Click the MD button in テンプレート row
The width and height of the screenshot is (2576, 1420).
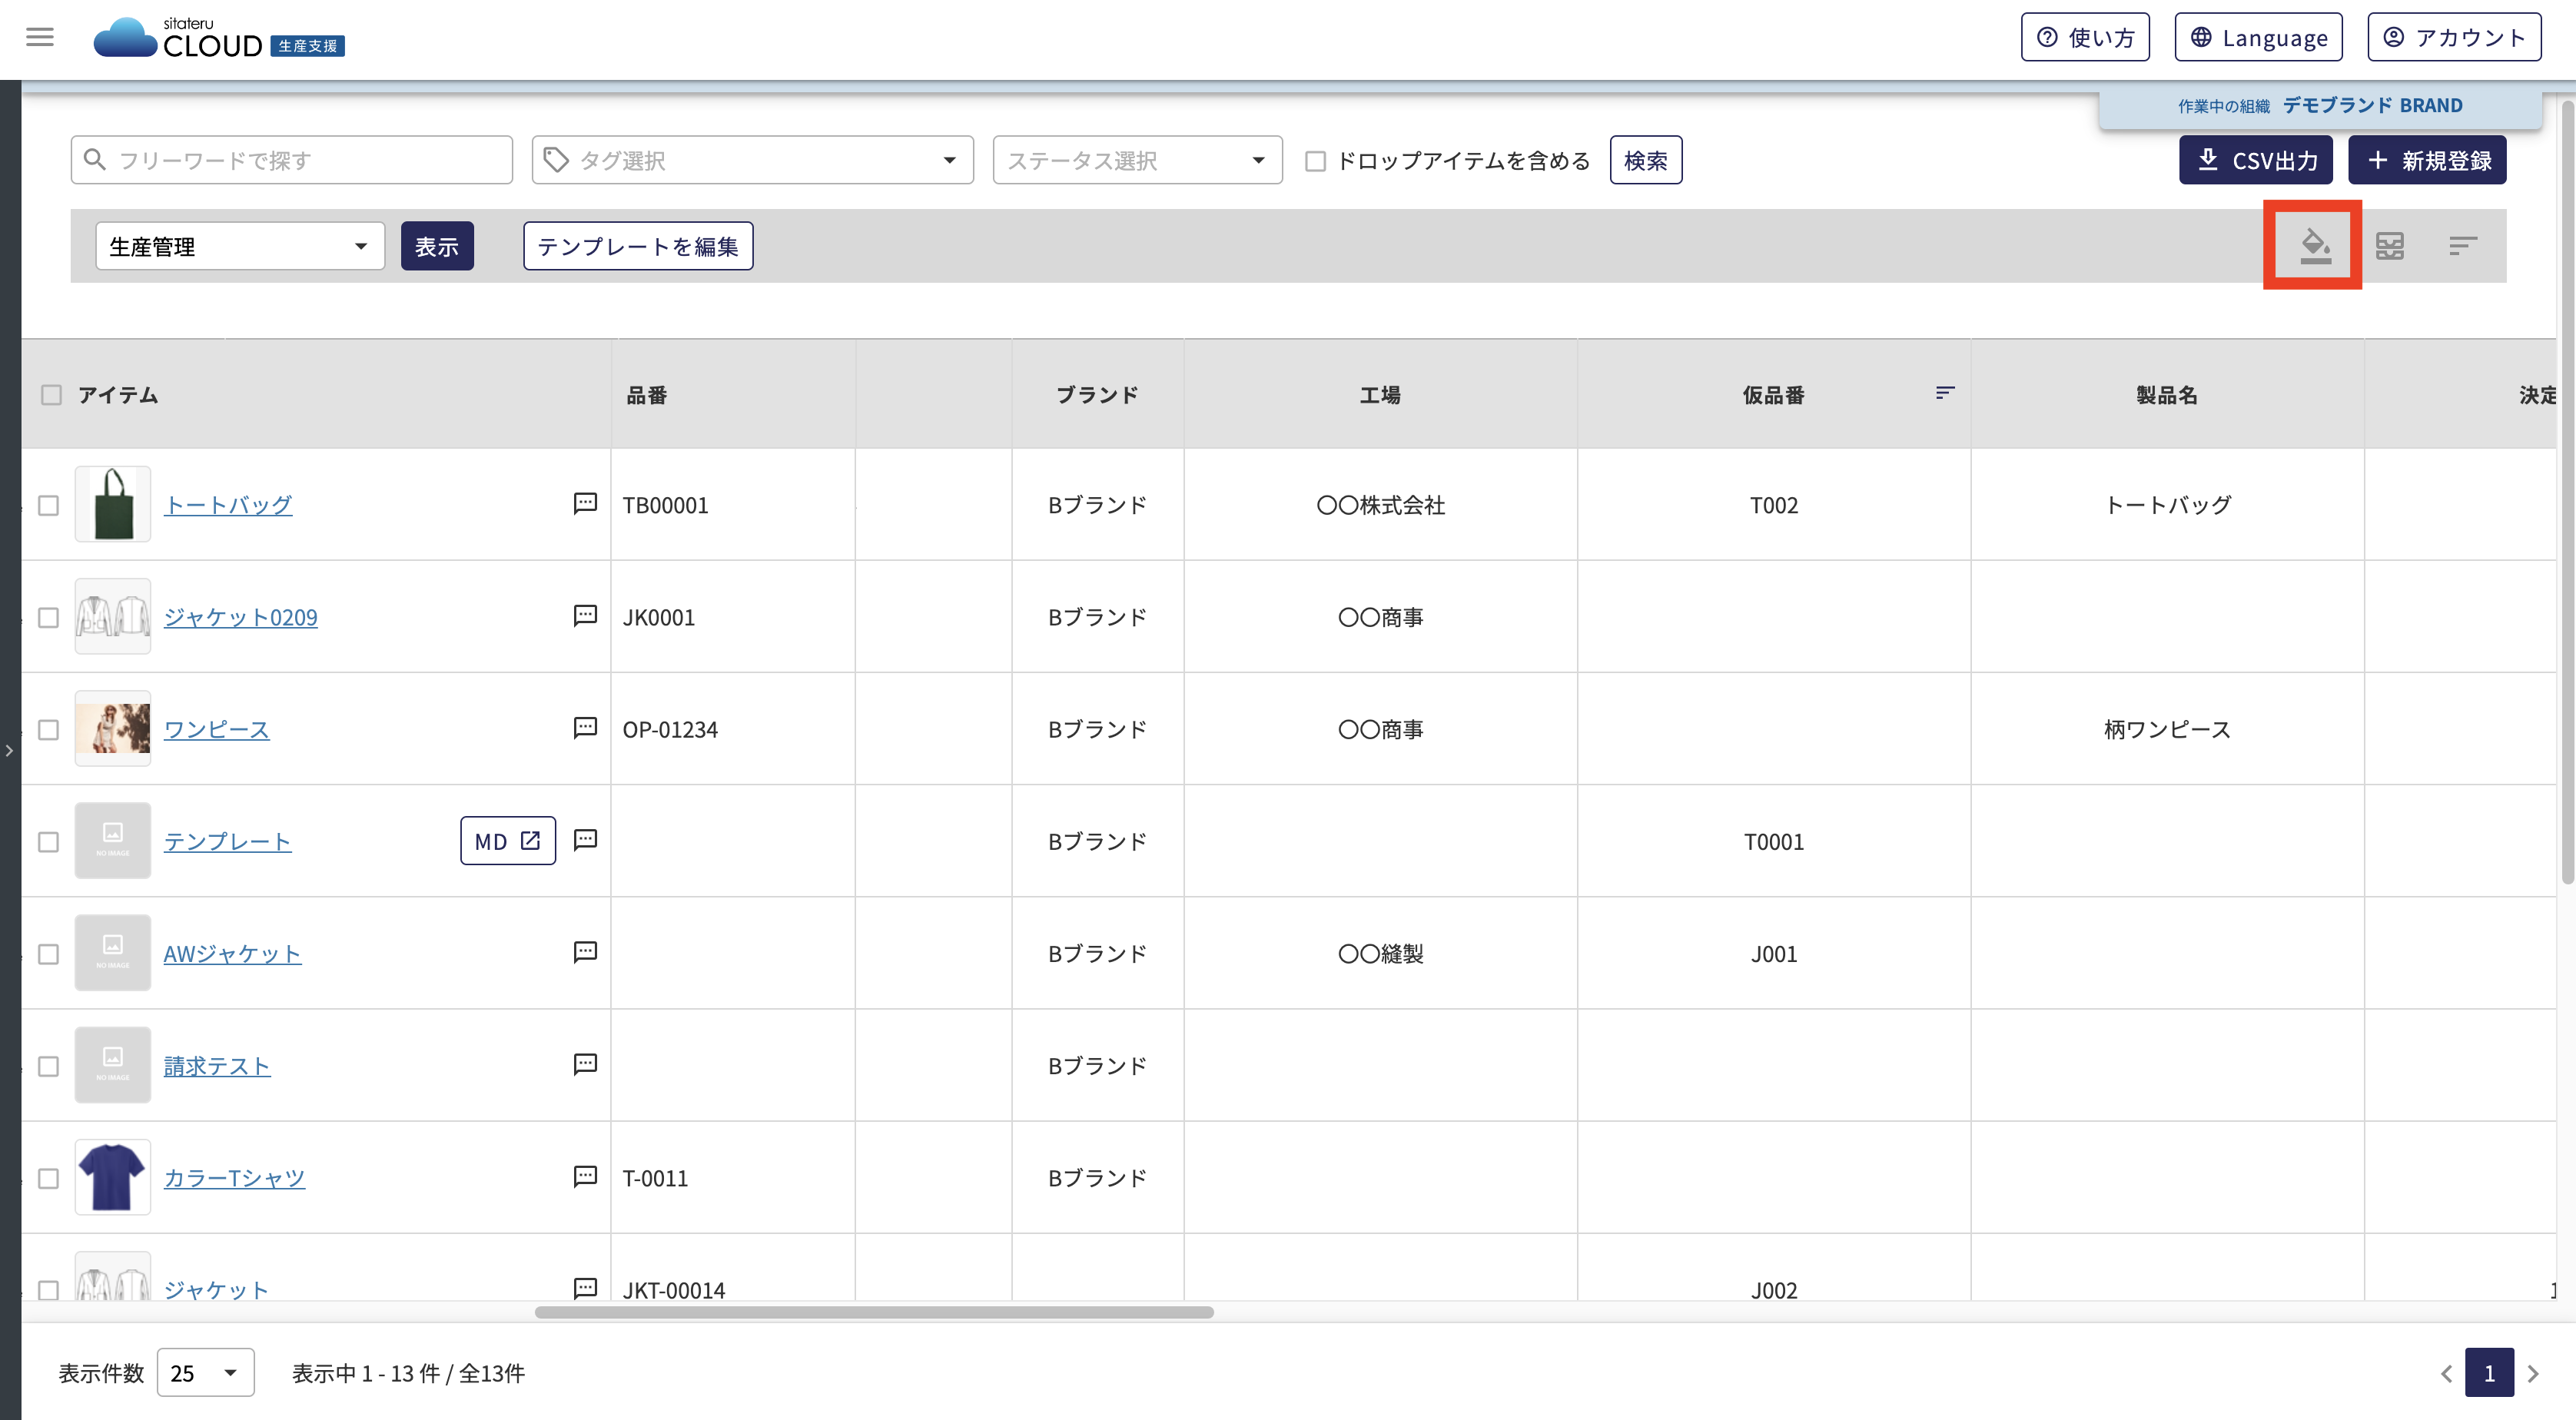(x=508, y=841)
